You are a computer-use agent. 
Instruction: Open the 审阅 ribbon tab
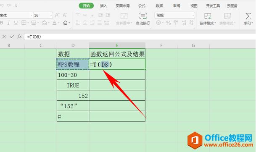point(177,6)
